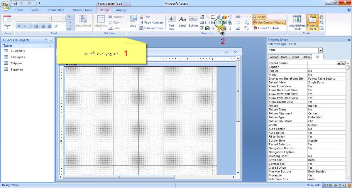Select the Rectangle control tool
The width and height of the screenshot is (352, 188).
207,22
